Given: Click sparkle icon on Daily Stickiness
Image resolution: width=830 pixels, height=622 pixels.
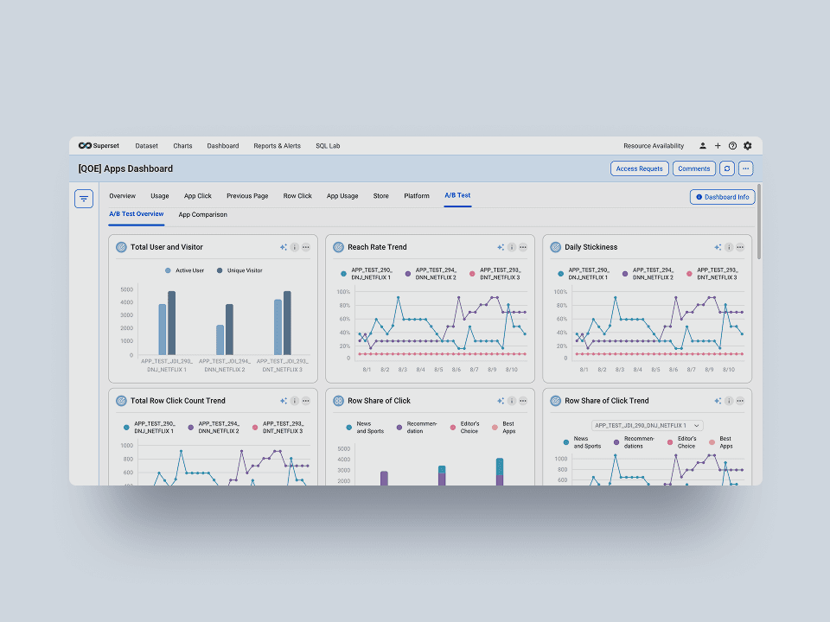Looking at the screenshot, I should tap(718, 247).
